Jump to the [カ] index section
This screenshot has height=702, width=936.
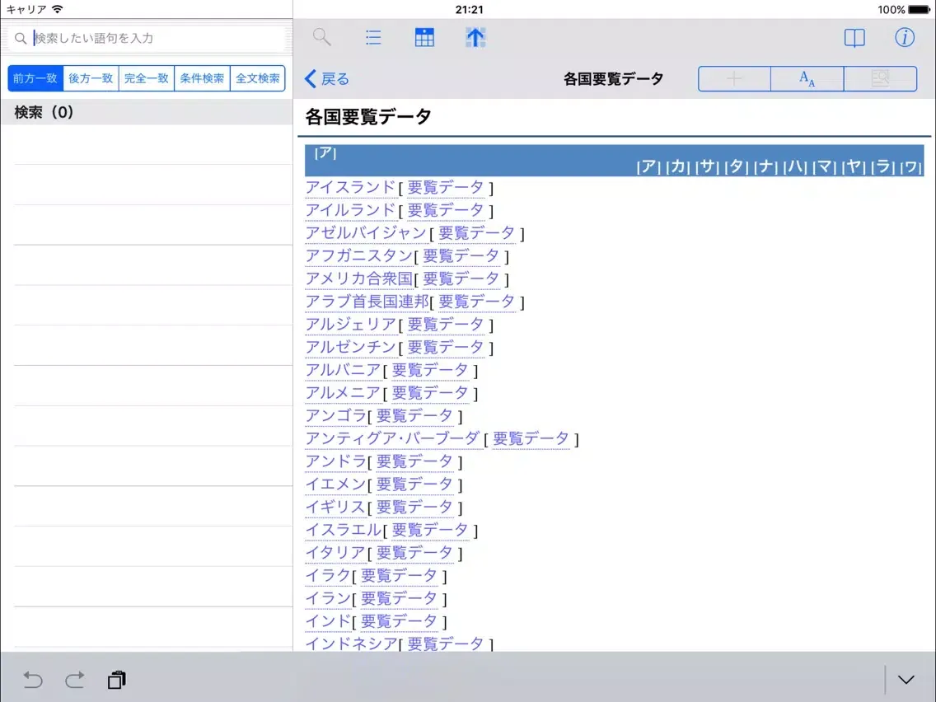click(x=677, y=166)
